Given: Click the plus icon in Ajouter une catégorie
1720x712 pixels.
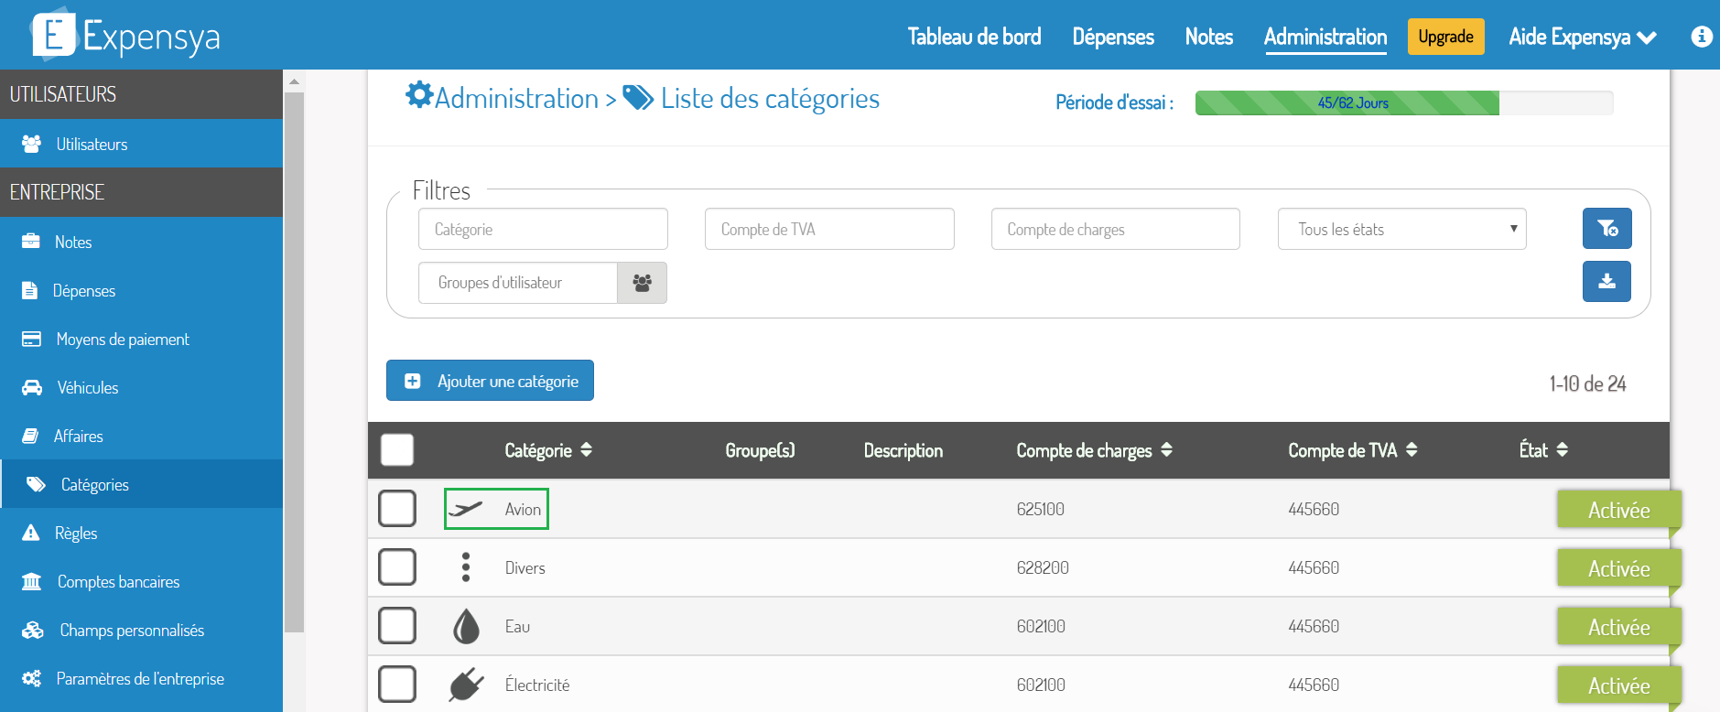Looking at the screenshot, I should [x=413, y=381].
